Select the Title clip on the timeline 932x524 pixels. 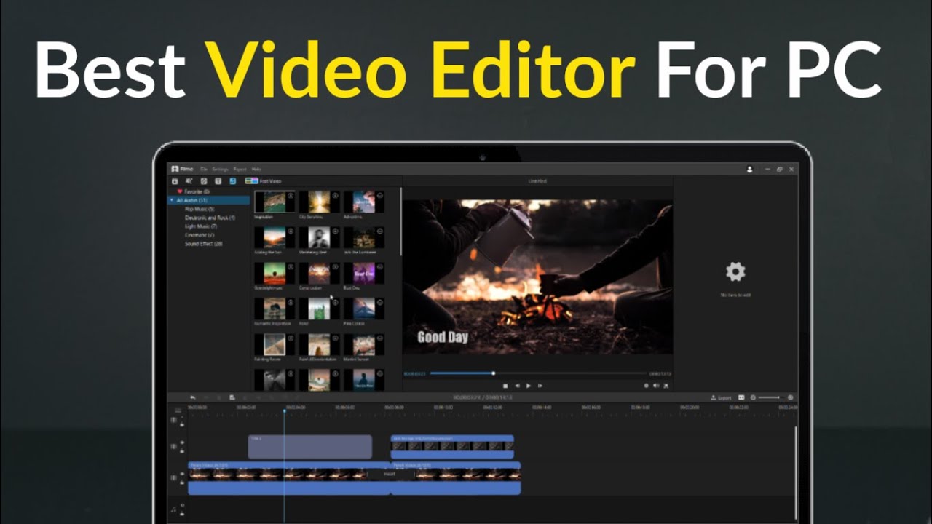tap(309, 447)
